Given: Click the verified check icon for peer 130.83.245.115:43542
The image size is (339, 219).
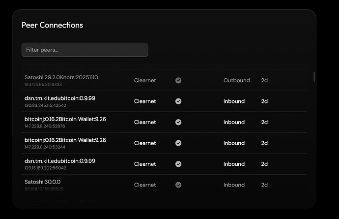Looking at the screenshot, I should (178, 101).
